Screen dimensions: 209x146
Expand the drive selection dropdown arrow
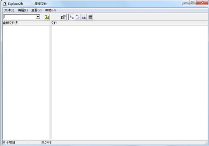tap(38, 17)
